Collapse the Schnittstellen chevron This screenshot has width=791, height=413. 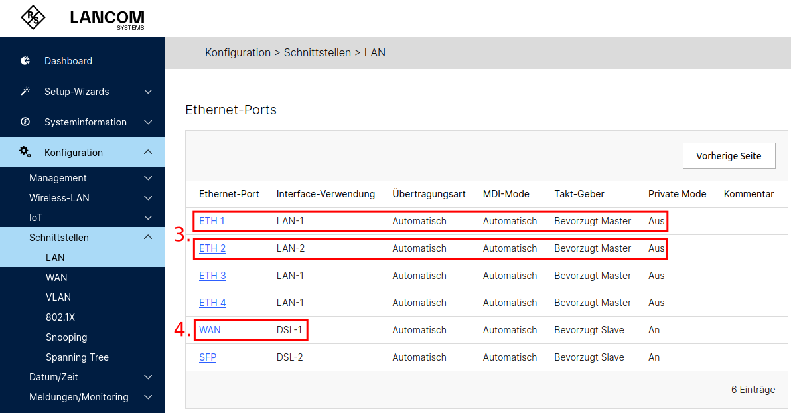point(148,237)
